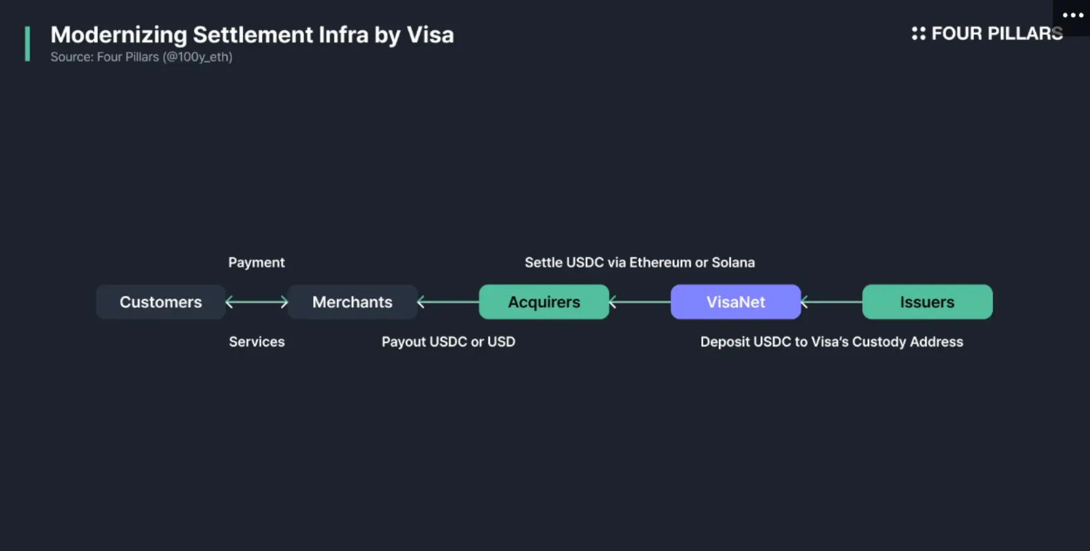Viewport: 1090px width, 551px height.
Task: Click the Four Pillars four-dot logo icon
Action: pos(918,33)
